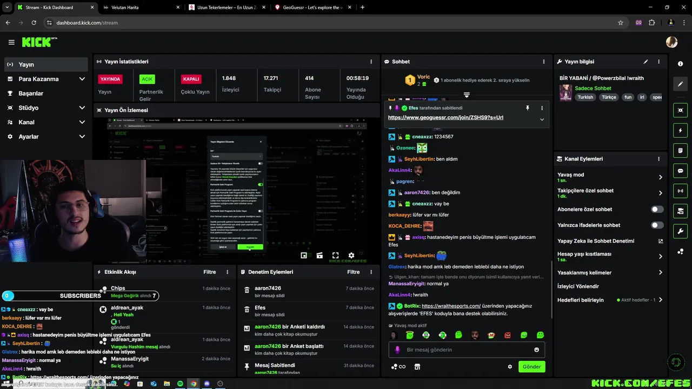The width and height of the screenshot is (692, 389).
Task: Click the Spotify icon in the taskbar
Action: pos(180,384)
